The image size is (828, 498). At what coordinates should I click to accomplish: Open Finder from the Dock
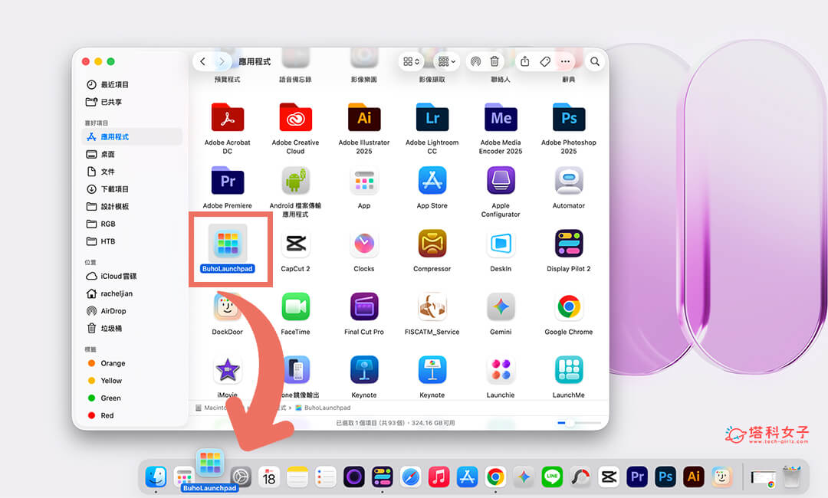(x=156, y=477)
